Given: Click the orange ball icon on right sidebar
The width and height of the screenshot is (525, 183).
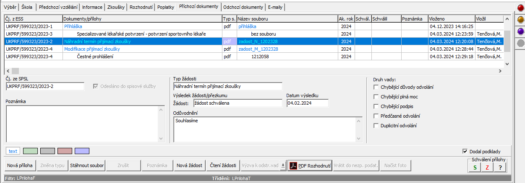Looking at the screenshot, I should [x=520, y=19].
